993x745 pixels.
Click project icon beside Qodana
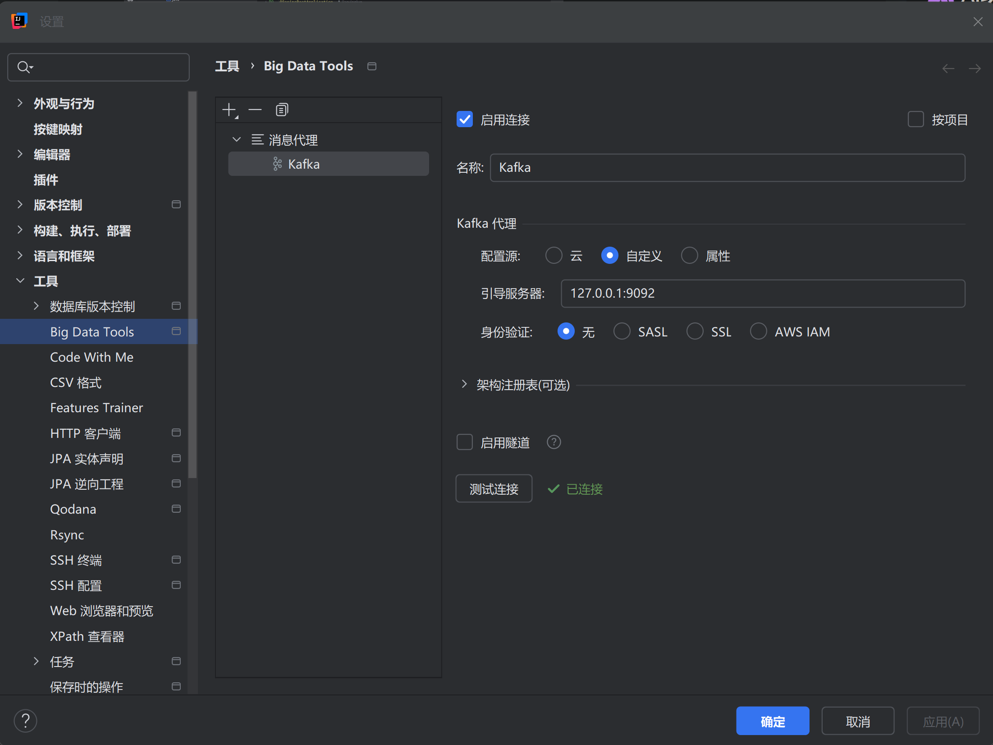176,509
